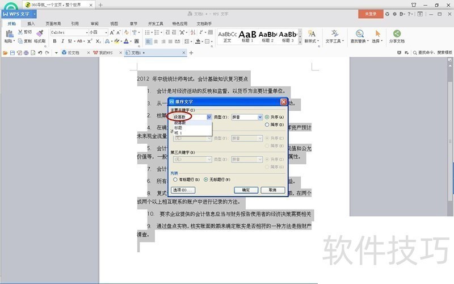Open the WPS 文字 application menu dropdown
Screen dimensions: 454x284
[35, 14]
